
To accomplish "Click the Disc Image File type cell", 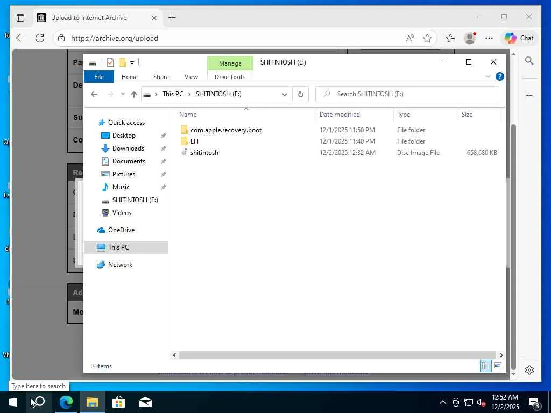I will click(418, 152).
